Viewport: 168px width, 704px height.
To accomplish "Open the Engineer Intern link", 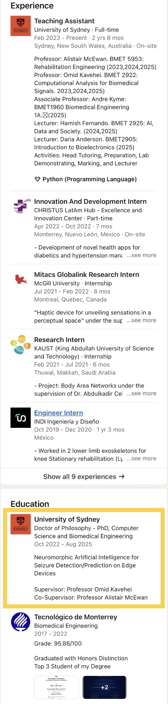I will coord(59,413).
